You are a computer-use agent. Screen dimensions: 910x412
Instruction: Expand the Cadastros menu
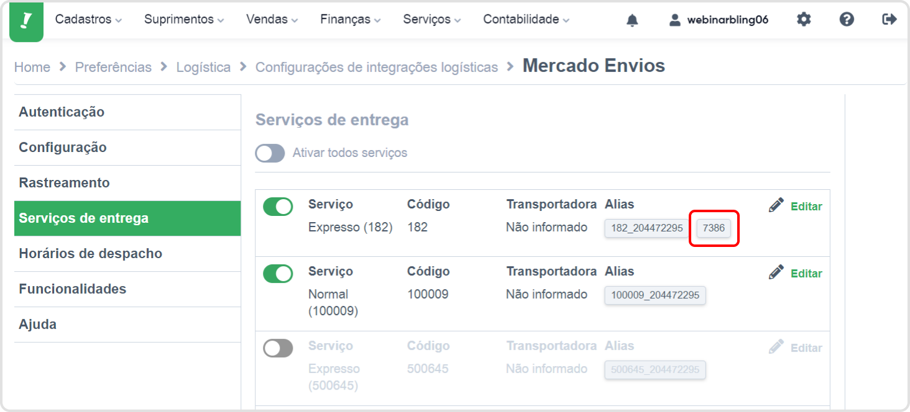[x=88, y=20]
